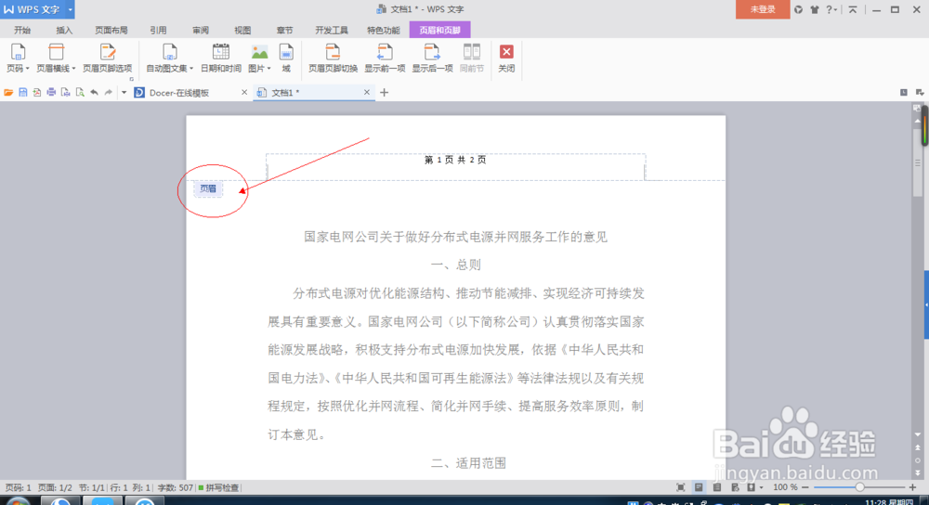929x505 pixels.
Task: Click the open folder icon in quick toolbar
Action: pos(8,92)
